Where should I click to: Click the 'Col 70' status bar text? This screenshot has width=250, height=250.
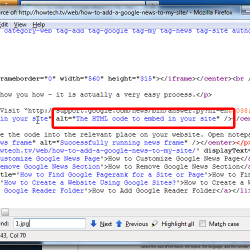(x=17, y=235)
